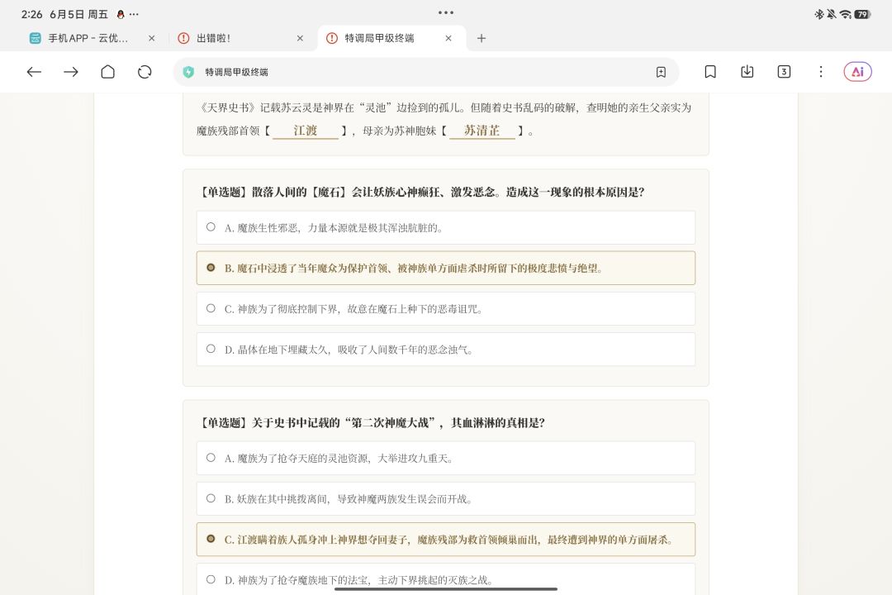Select option C 神族为了彻底控制下界
The height and width of the screenshot is (595, 892).
445,309
